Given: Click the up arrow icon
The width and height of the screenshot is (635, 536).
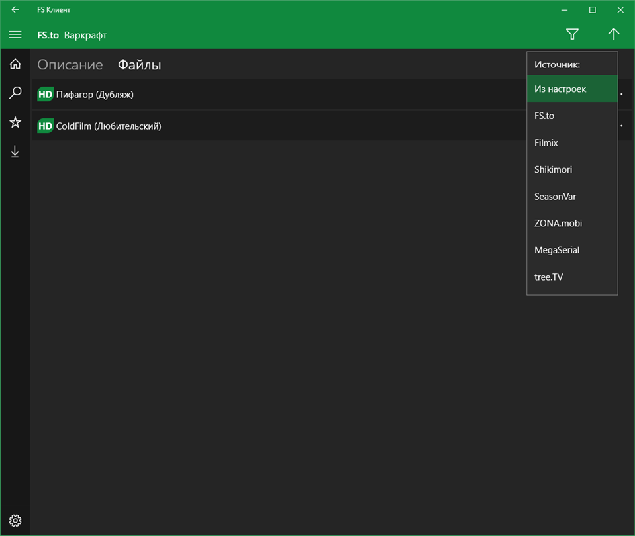Looking at the screenshot, I should tap(614, 34).
